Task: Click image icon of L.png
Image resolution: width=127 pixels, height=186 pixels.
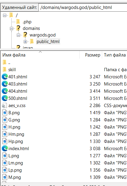Action: (5, 155)
